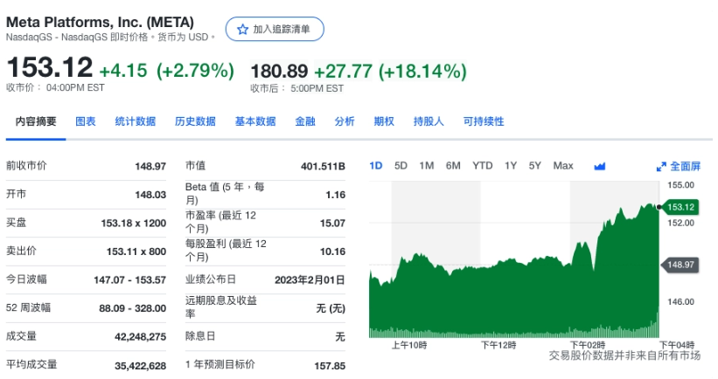Add META to watchlist (加入追踪清单)
The image size is (718, 379).
tap(275, 29)
